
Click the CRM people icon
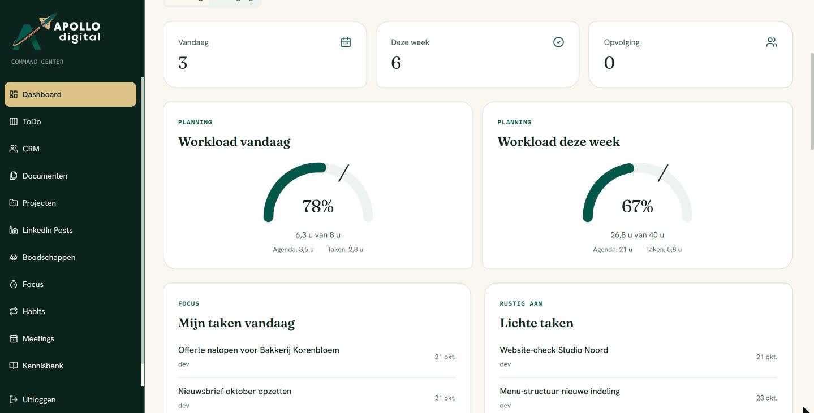tap(14, 149)
